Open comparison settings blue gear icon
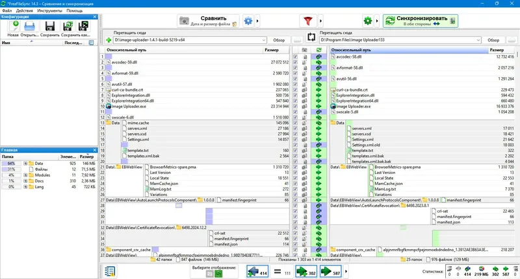The width and height of the screenshot is (520, 279). (x=248, y=21)
